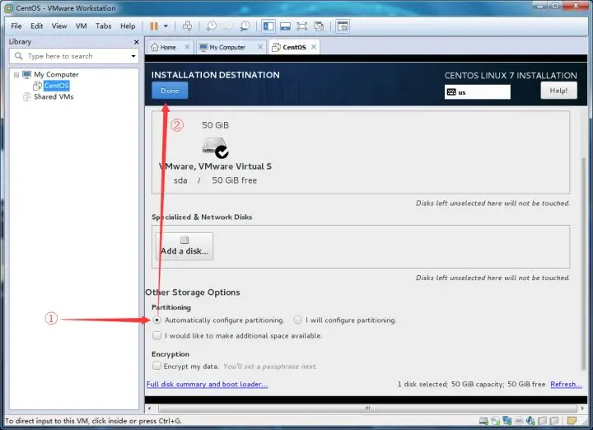Click the horizontal scrollbar thumb
593x430 pixels.
pyautogui.click(x=367, y=409)
